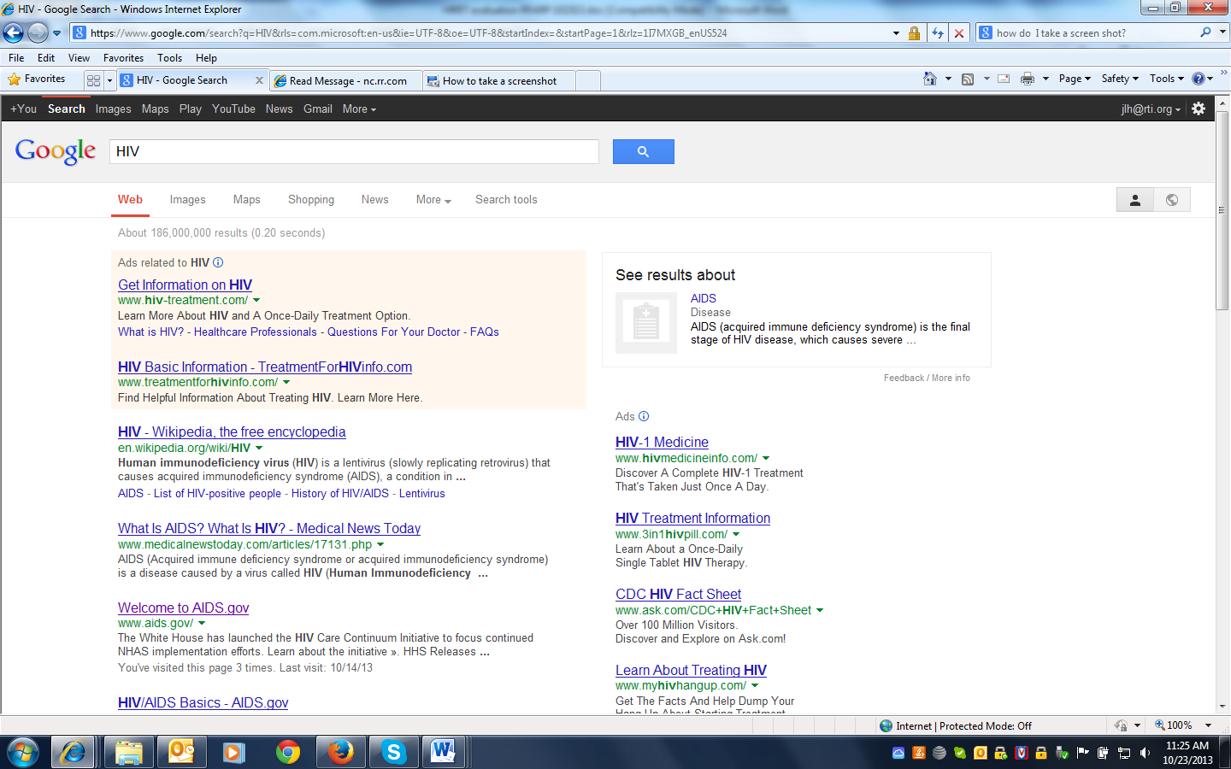Expand More in Google black bar
1231x769 pixels.
click(359, 109)
